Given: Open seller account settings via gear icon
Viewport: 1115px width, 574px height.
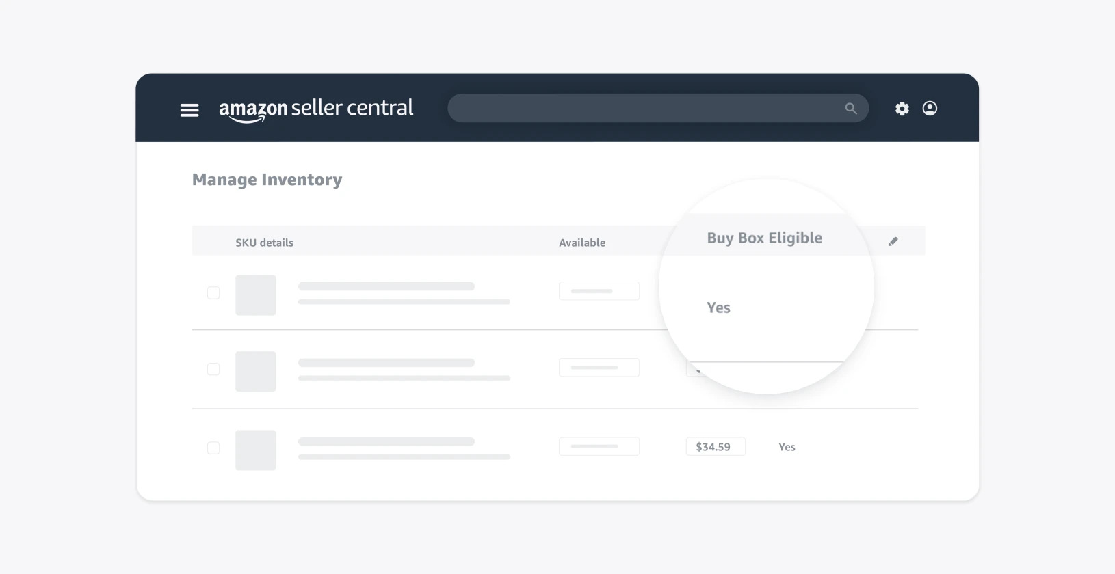Looking at the screenshot, I should [902, 109].
